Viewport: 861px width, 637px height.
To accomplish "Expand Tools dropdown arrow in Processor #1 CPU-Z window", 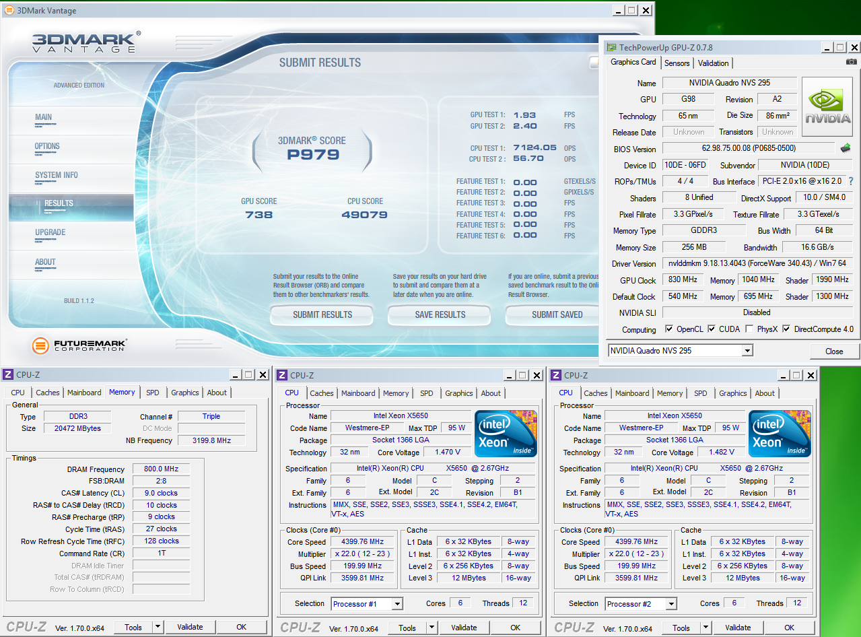I will pyautogui.click(x=431, y=628).
